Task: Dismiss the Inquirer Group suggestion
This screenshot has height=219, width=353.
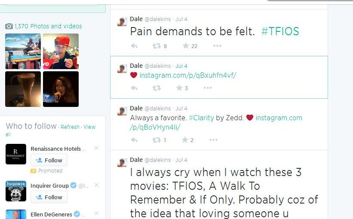Action: pyautogui.click(x=97, y=185)
